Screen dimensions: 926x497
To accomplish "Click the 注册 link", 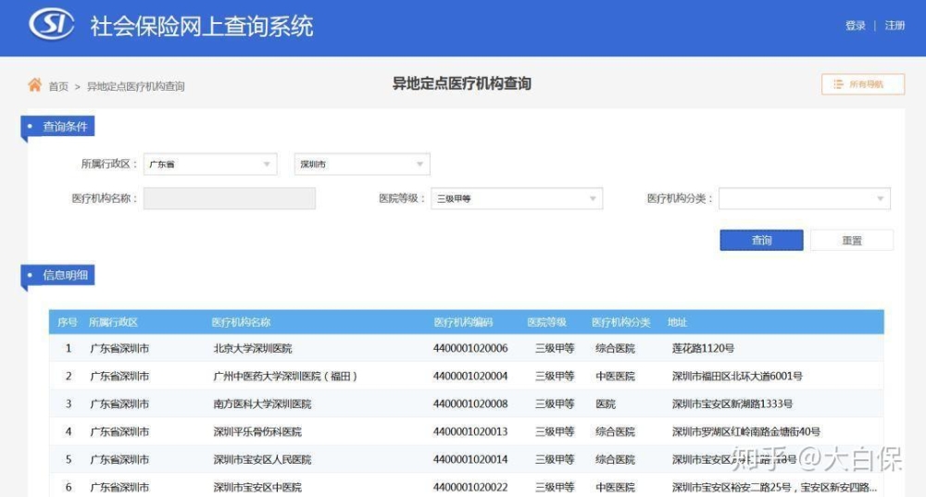I will [895, 25].
